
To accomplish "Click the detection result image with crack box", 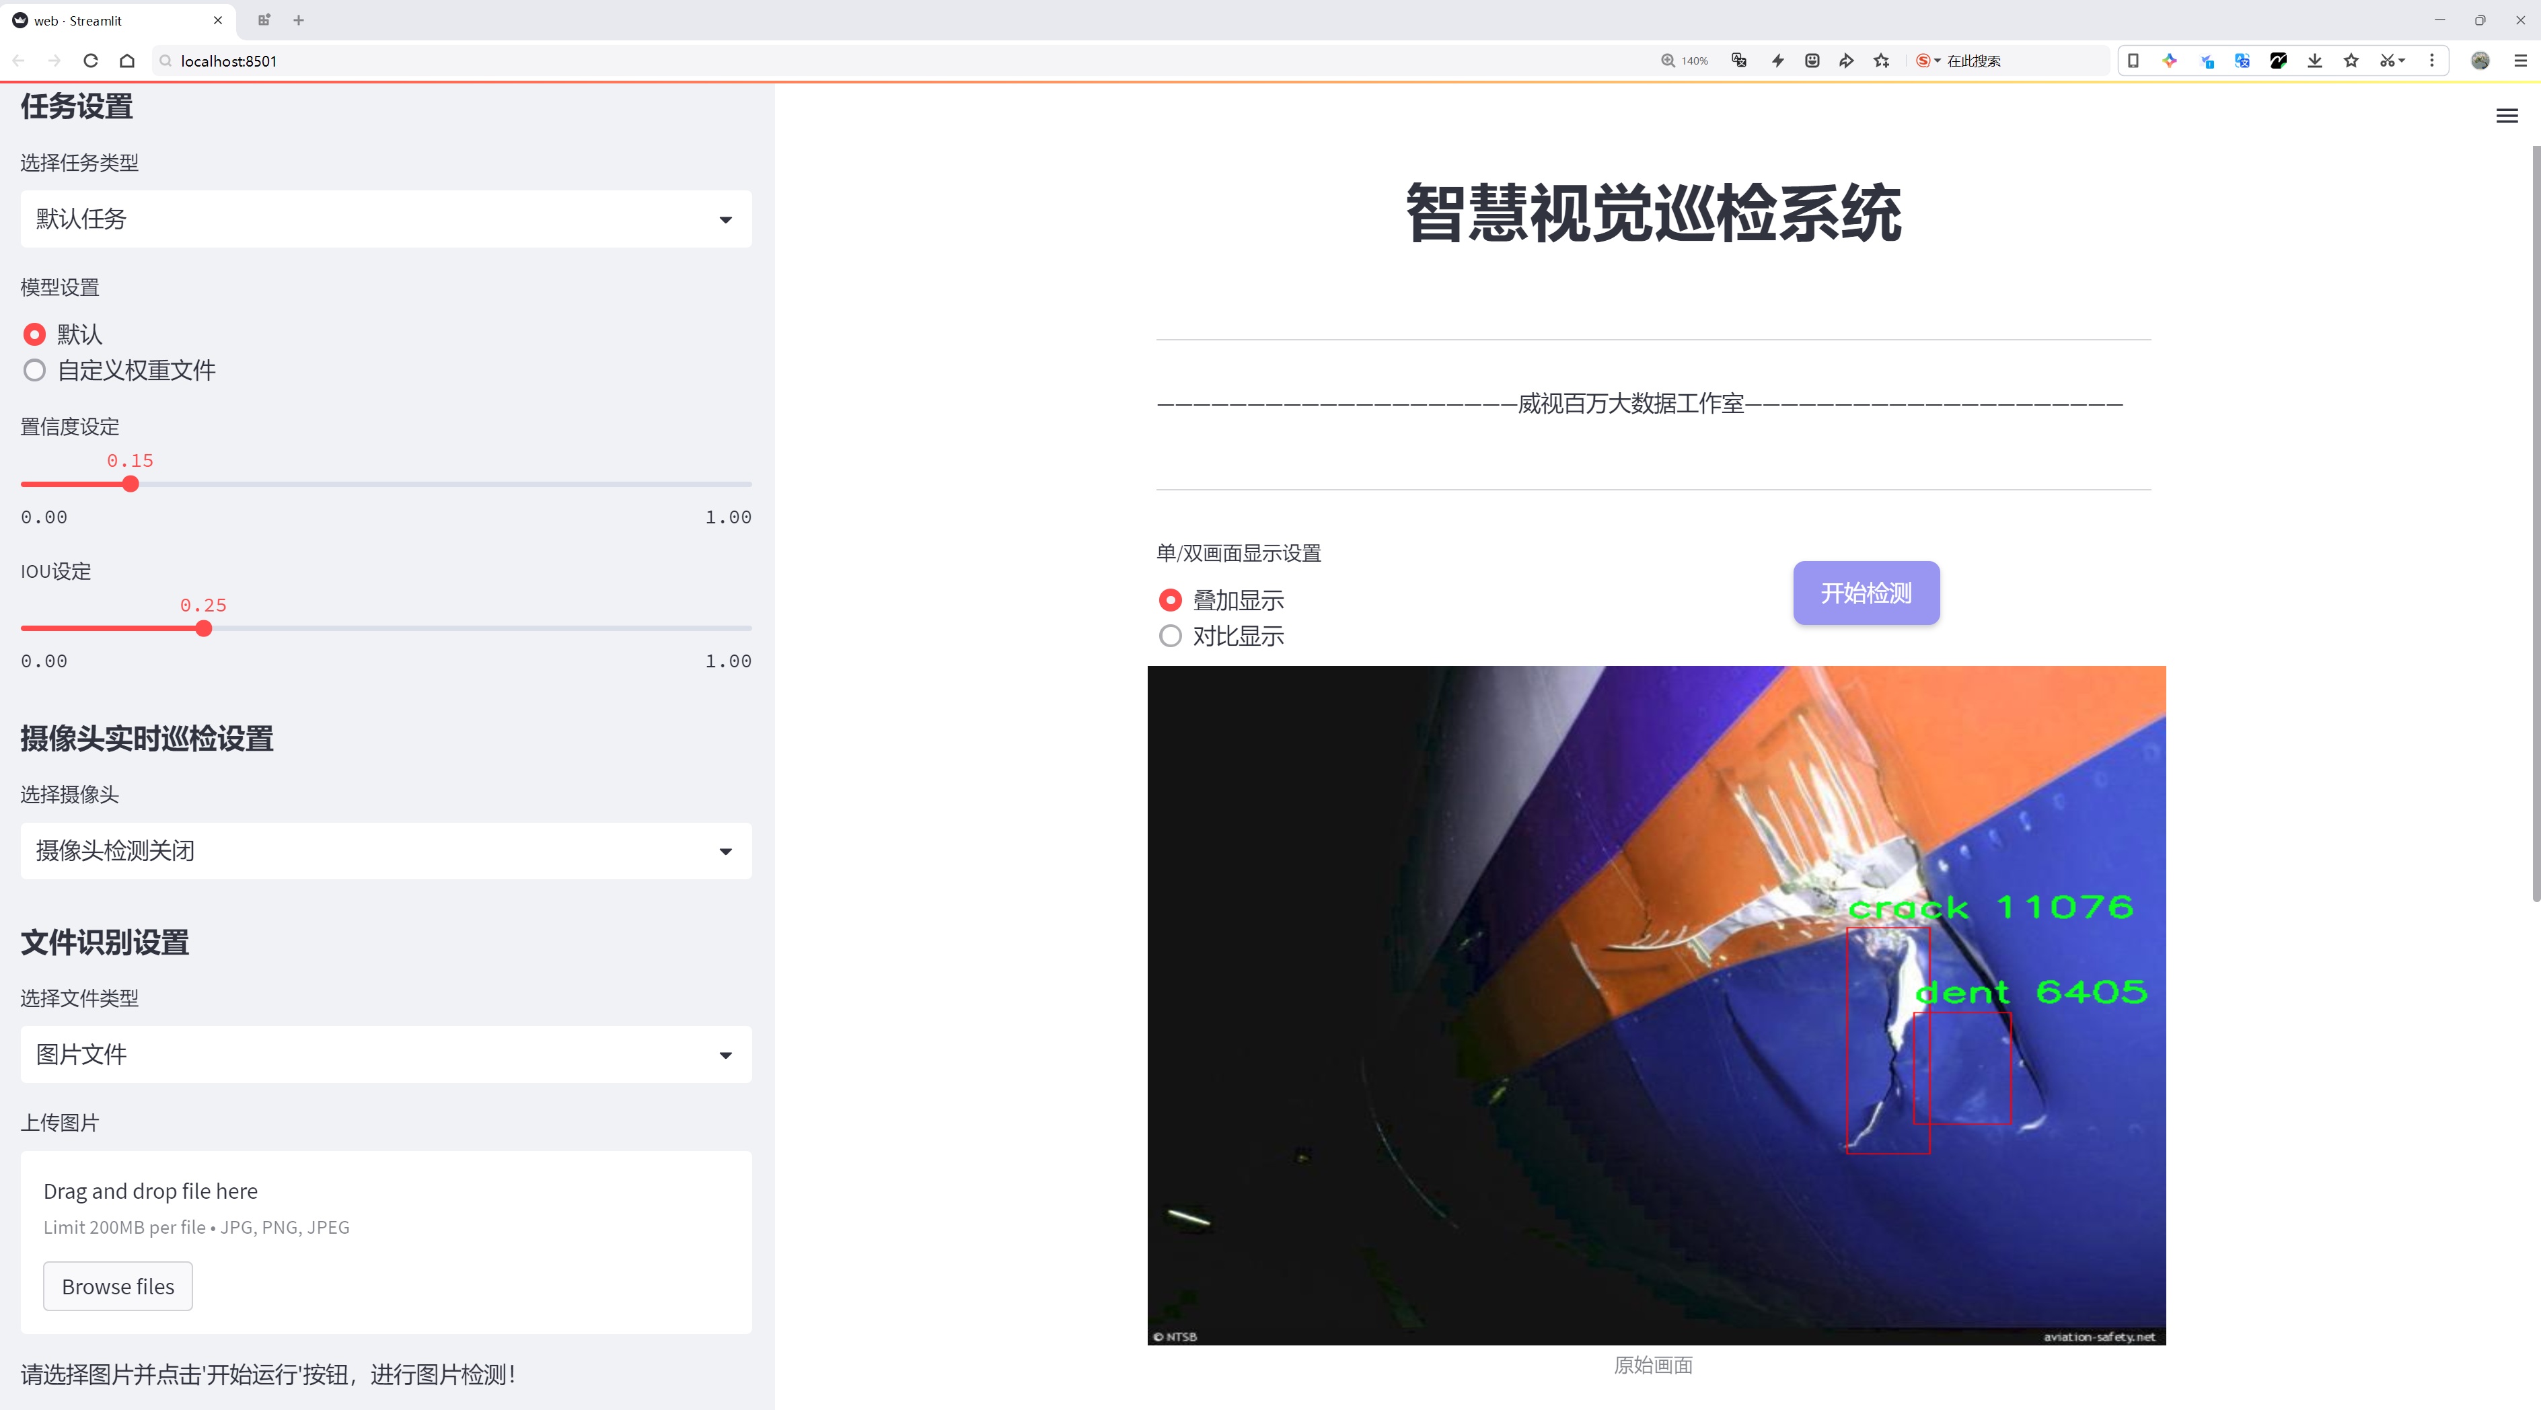I will (1656, 1005).
